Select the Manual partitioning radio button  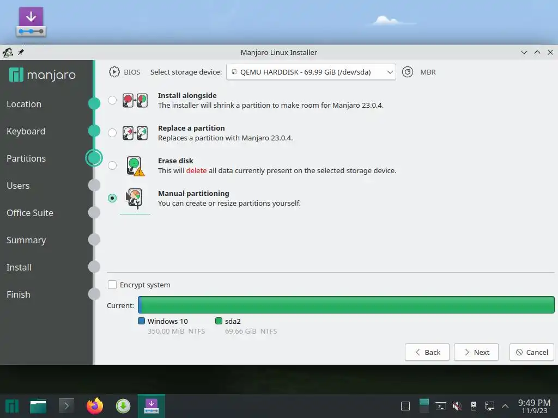pos(112,198)
